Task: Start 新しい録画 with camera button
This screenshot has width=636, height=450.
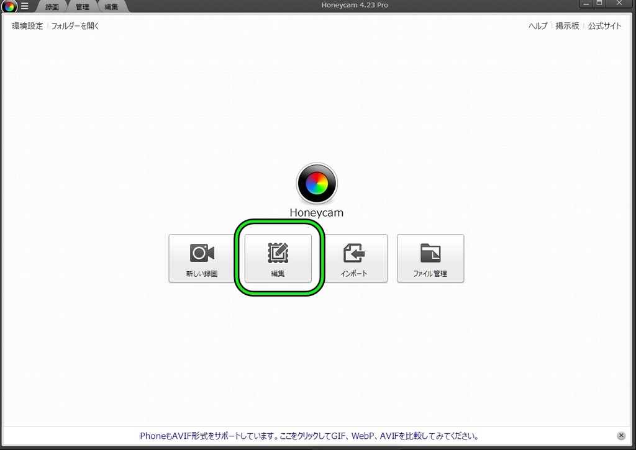Action: 202,258
